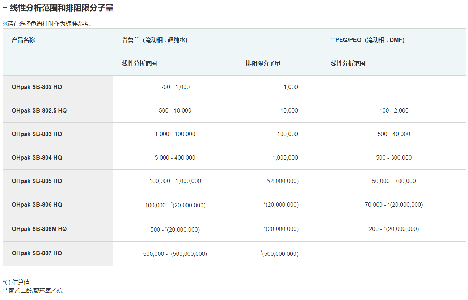Click the 500 - 300,000 PEG/PEO cell

pos(394,158)
